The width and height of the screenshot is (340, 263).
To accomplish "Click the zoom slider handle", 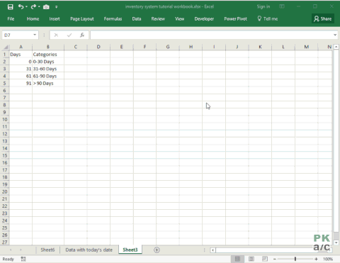I will click(295, 259).
